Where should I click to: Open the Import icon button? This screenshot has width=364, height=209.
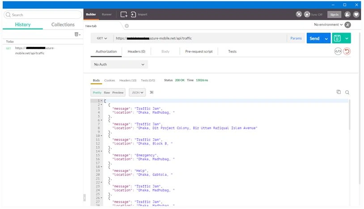click(133, 14)
